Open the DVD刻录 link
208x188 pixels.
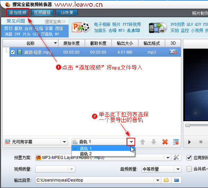tap(177, 24)
